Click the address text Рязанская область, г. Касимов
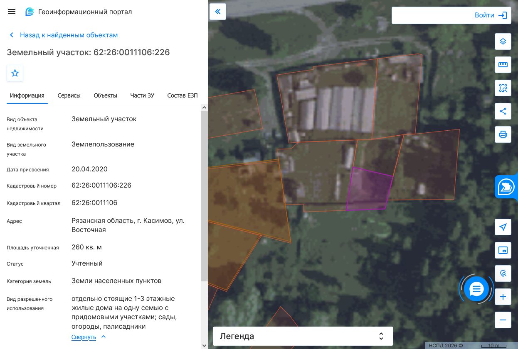Viewport: 518px width, 349px height. click(x=128, y=225)
